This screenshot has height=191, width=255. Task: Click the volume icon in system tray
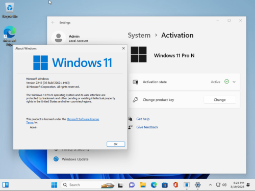224,185
